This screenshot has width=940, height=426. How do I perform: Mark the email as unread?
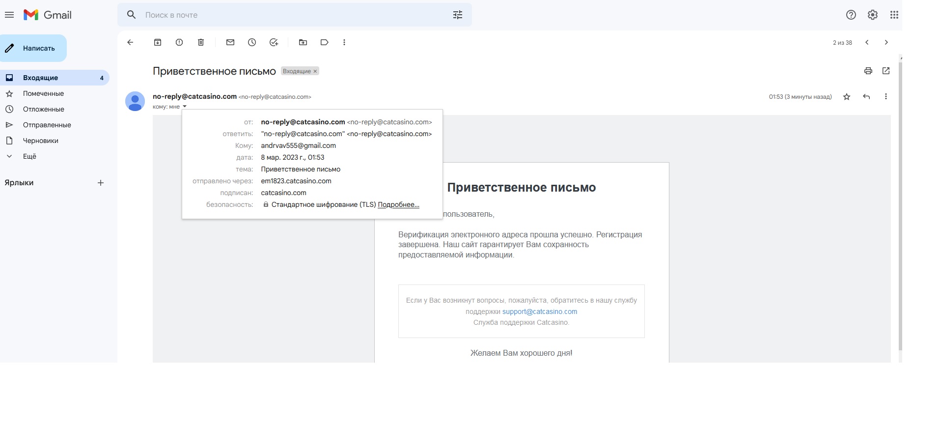coord(230,42)
